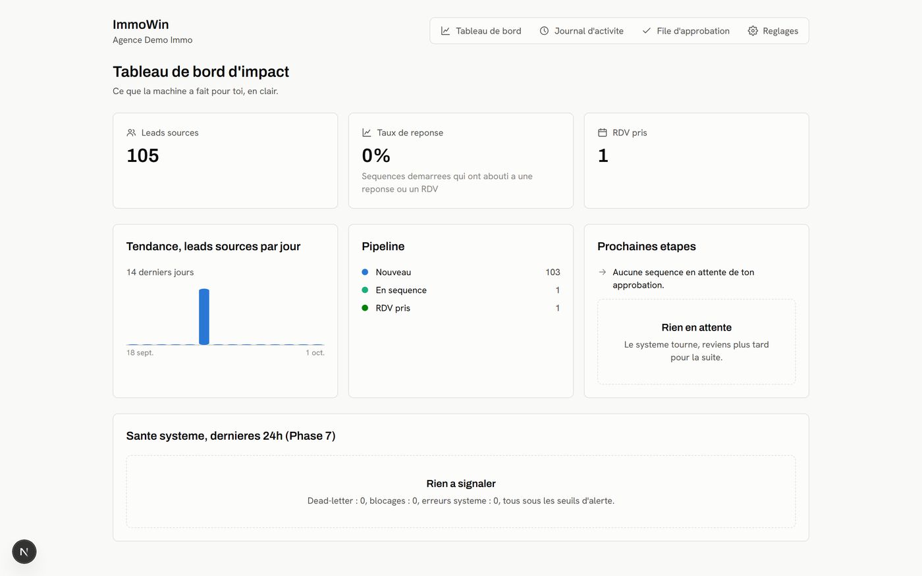The height and width of the screenshot is (576, 922).
Task: Click the Pipeline card heading
Action: pyautogui.click(x=383, y=246)
